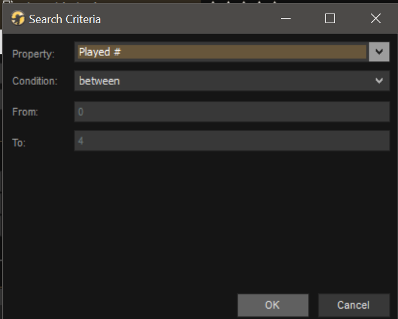Click the "Search Criteria" title text
The height and width of the screenshot is (319, 398).
pyautogui.click(x=65, y=19)
